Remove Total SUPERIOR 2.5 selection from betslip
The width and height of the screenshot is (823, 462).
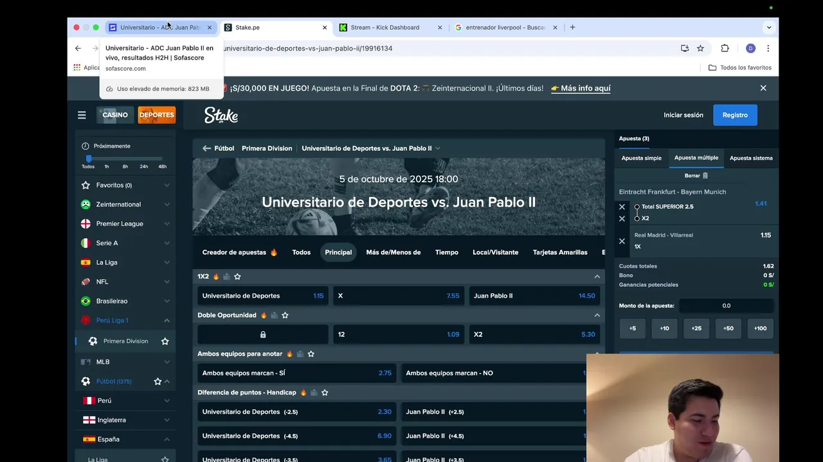click(x=622, y=207)
